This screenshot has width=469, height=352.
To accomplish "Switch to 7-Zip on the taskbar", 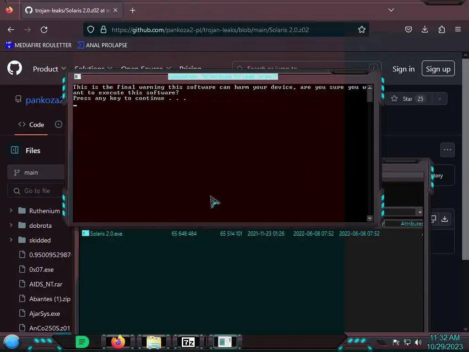I will tap(188, 342).
